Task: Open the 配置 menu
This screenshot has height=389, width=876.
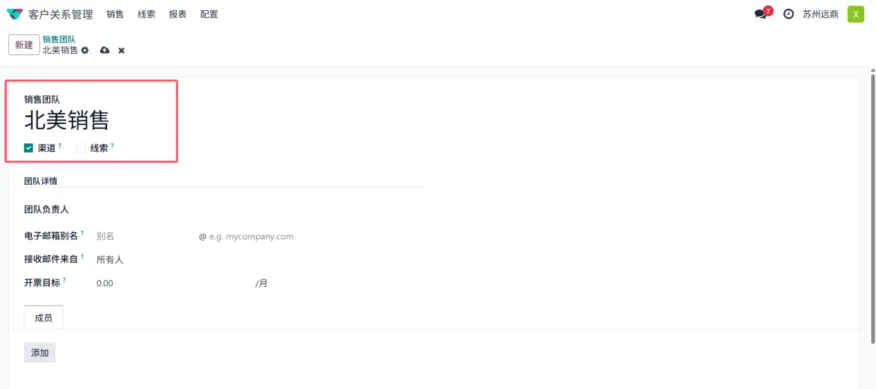Action: (x=209, y=14)
